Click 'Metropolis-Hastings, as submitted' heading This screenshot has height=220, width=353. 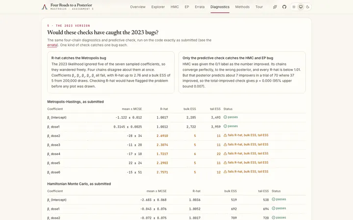coord(76,102)
